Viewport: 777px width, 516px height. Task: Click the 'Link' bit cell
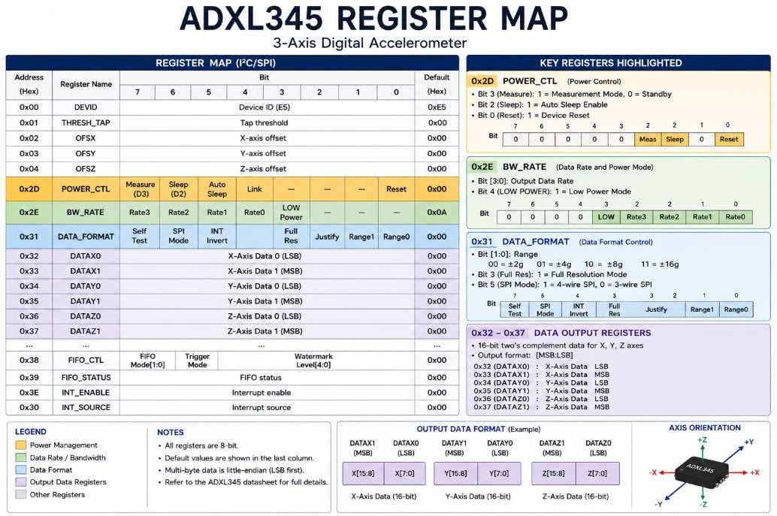click(254, 189)
